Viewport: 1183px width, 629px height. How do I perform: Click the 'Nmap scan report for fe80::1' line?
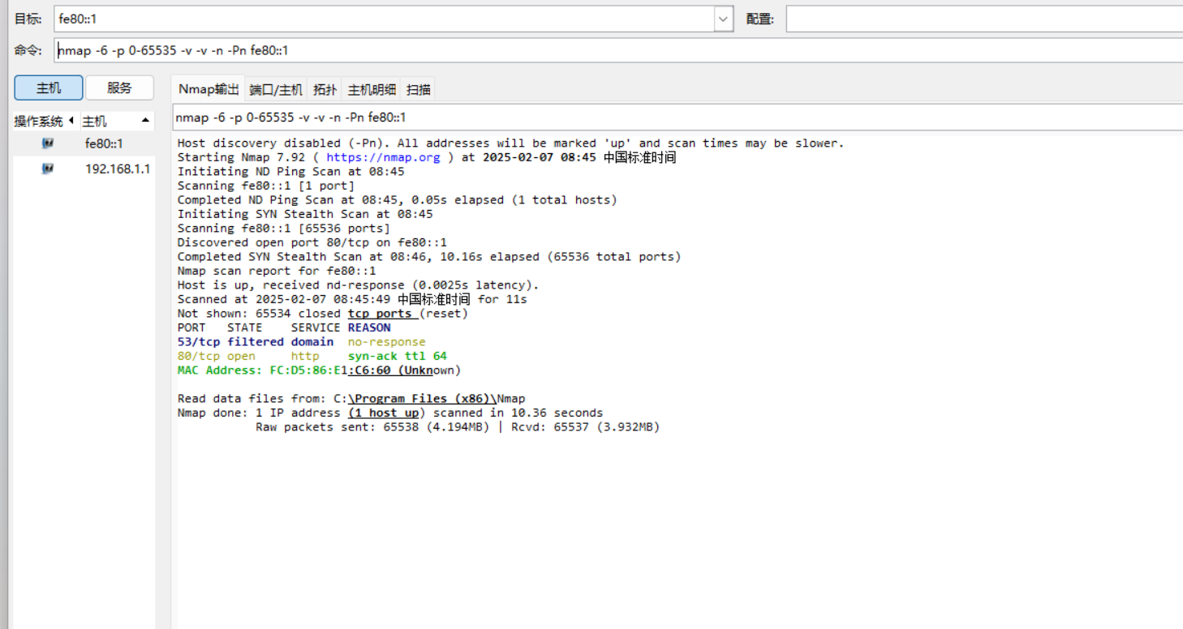(277, 271)
